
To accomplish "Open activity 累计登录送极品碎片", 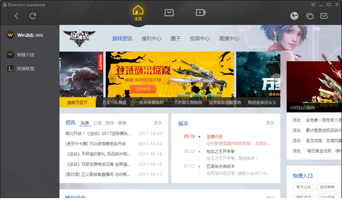I will (324, 130).
